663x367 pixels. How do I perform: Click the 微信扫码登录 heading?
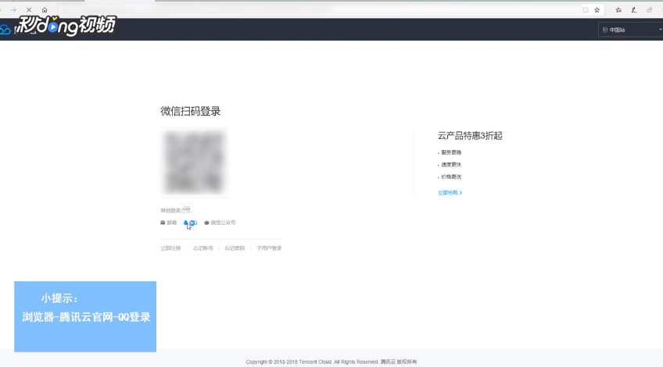(191, 111)
